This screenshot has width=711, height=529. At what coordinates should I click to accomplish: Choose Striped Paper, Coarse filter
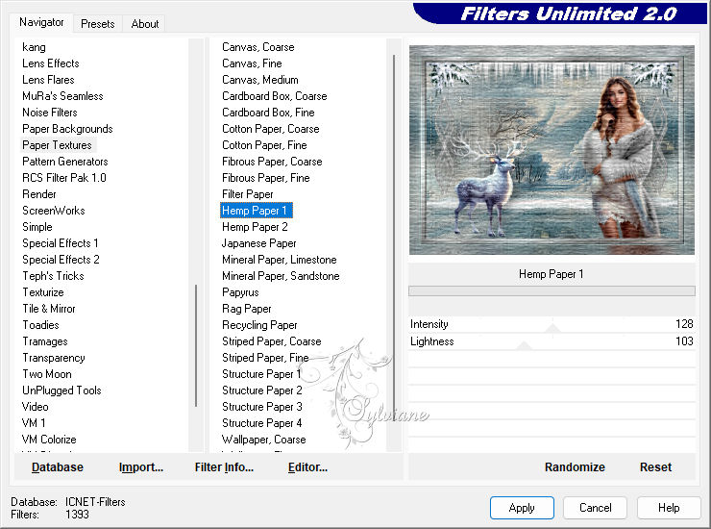click(x=272, y=341)
